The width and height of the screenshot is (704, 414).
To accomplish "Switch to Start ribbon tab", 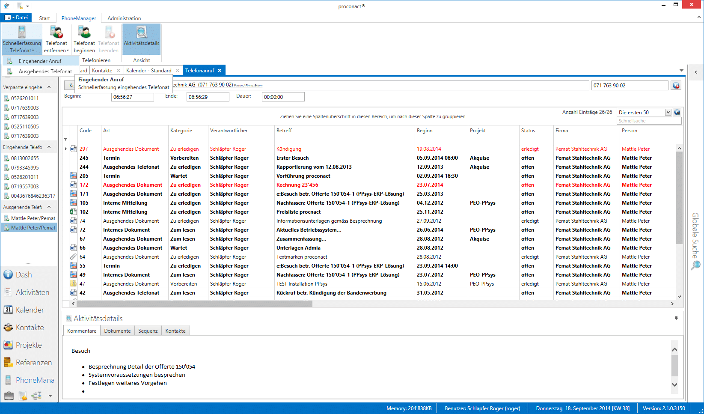I will 45,18.
